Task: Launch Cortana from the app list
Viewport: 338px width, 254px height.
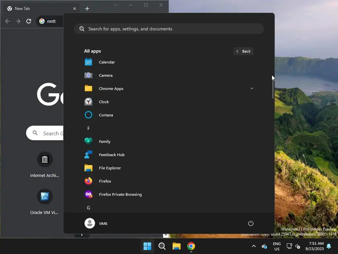Action: point(169,115)
